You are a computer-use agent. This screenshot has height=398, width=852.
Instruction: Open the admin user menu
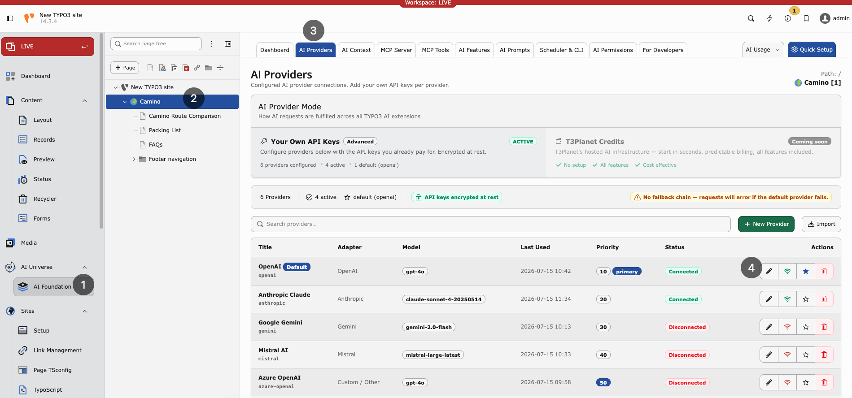[x=835, y=18]
